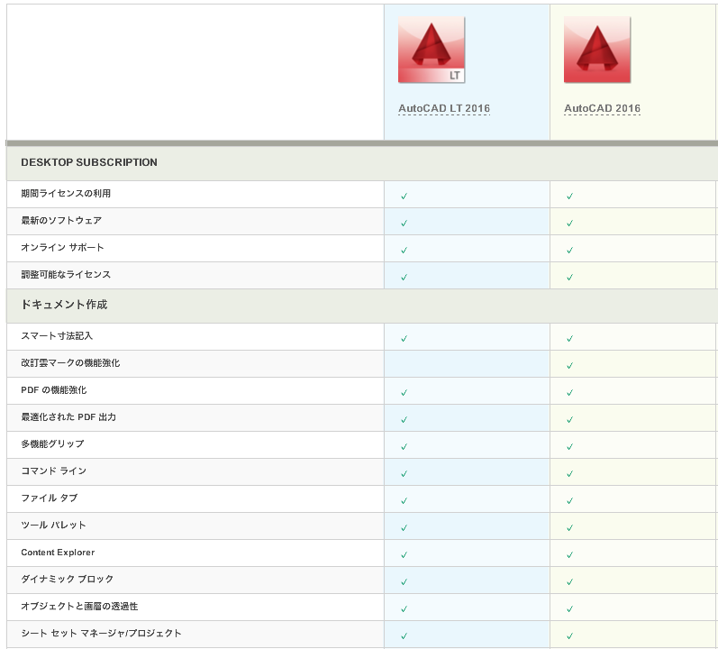The image size is (718, 649).
Task: Click AutoCAD LT checkmark for 調整可能なライセンス
Action: [x=404, y=278]
